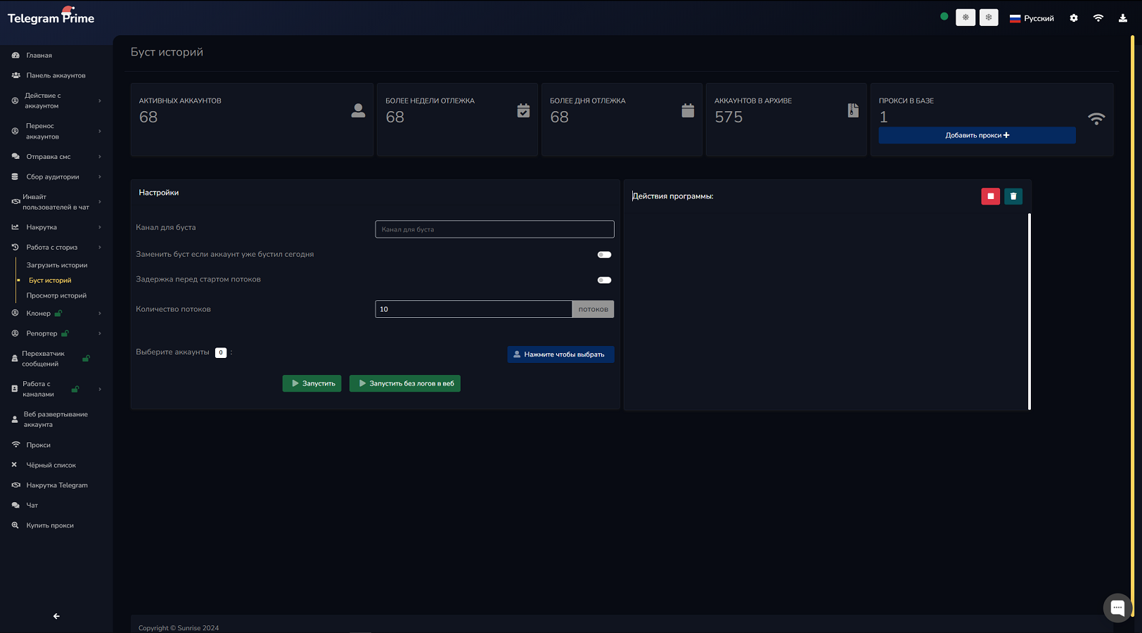Screen dimensions: 1142x633
Task: Click the green unlock icon next to Клонер
Action: tap(58, 313)
